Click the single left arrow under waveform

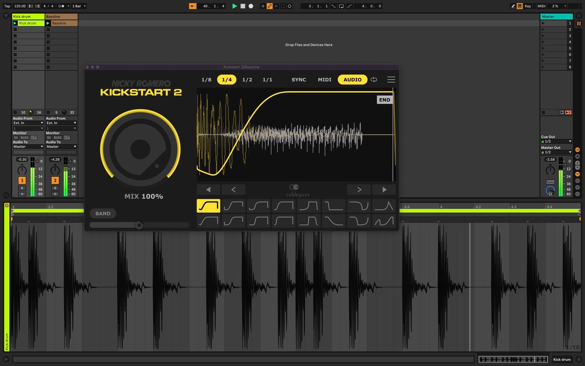(234, 189)
